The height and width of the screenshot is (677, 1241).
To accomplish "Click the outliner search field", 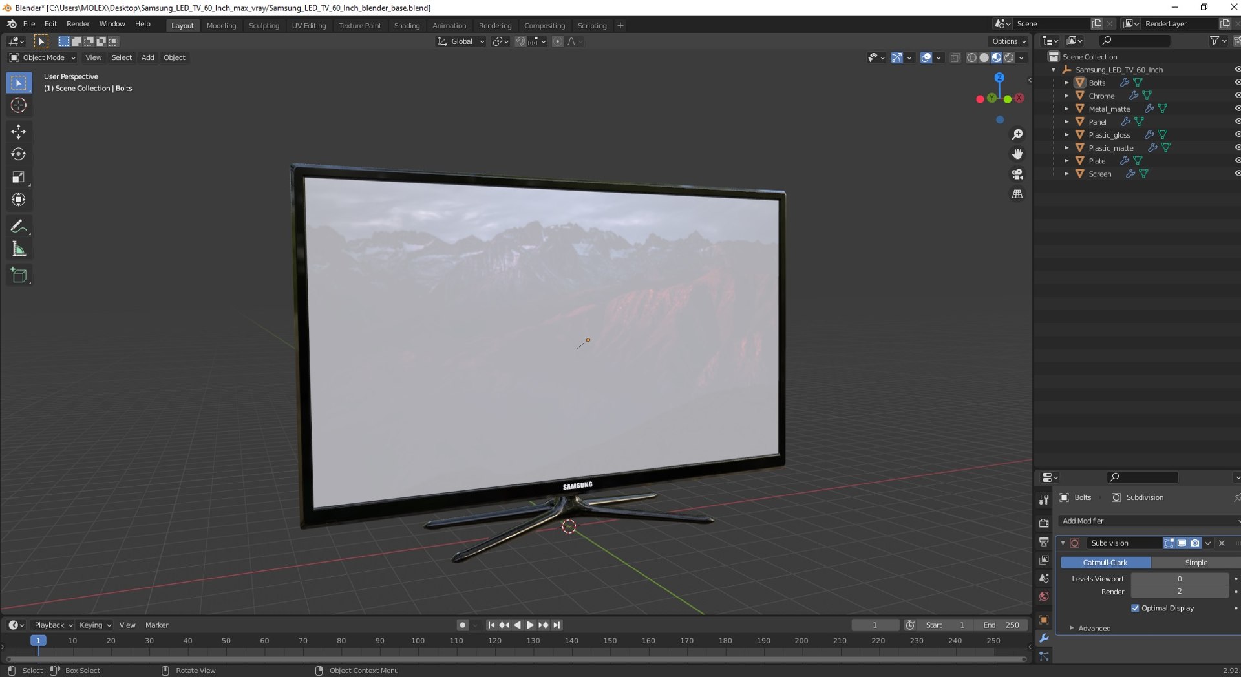I will pos(1135,41).
